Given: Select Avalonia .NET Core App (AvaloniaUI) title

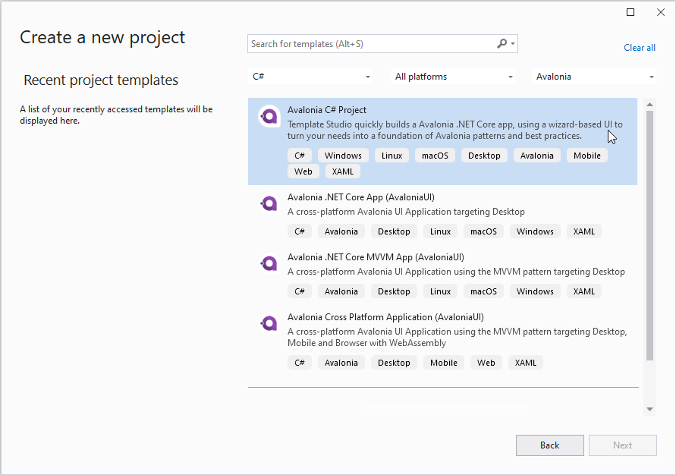Looking at the screenshot, I should 361,197.
